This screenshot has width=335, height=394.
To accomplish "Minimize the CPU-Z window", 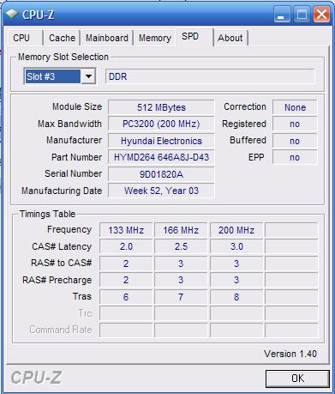I will click(x=282, y=15).
